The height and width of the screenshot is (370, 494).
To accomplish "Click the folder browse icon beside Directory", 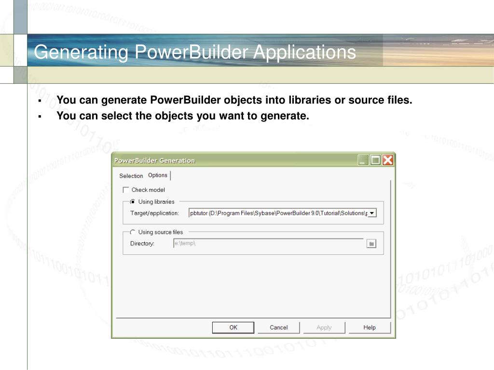I will click(371, 243).
